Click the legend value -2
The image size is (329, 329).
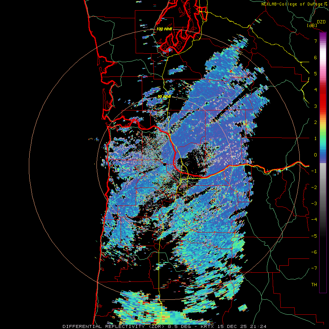pos(314,187)
